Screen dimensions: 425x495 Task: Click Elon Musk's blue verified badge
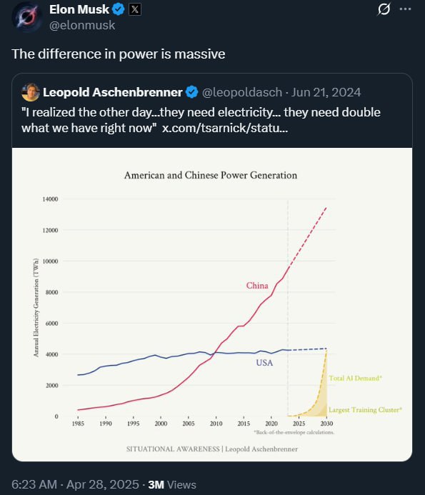(119, 9)
